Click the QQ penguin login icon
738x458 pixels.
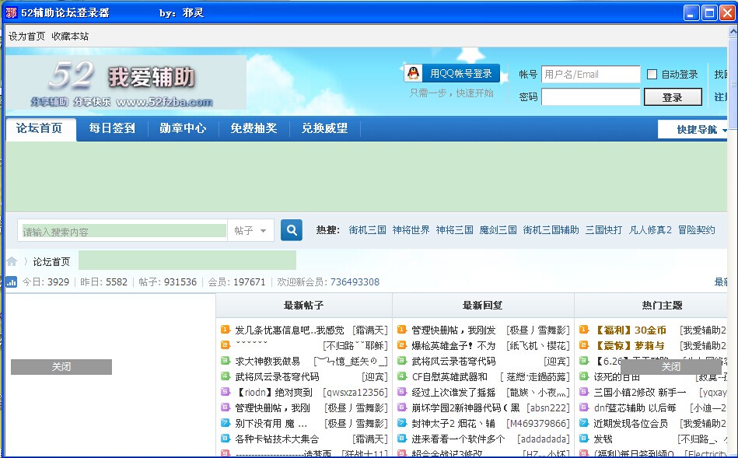point(413,73)
